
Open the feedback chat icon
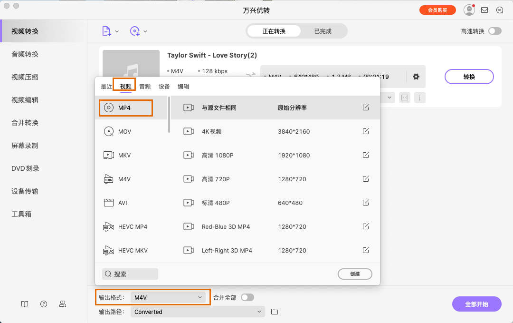(x=500, y=10)
